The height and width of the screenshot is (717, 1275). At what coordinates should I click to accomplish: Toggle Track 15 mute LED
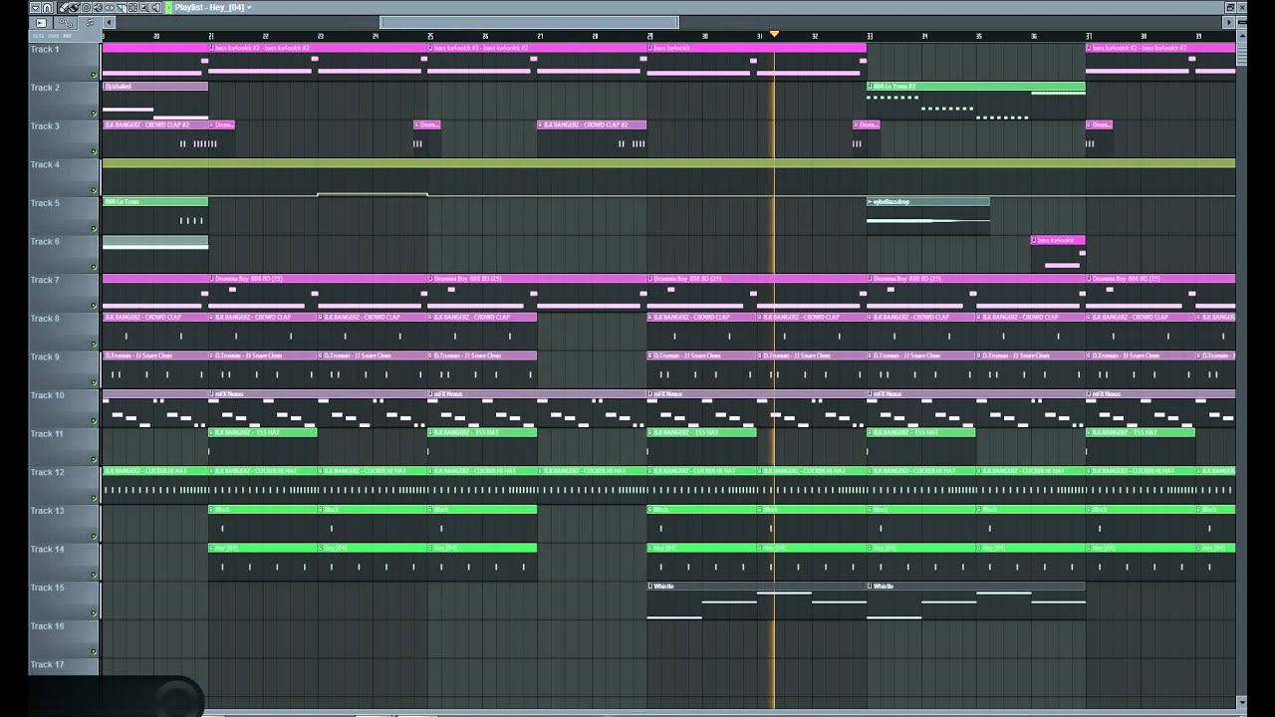point(94,613)
